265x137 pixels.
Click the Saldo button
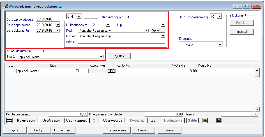(192, 121)
